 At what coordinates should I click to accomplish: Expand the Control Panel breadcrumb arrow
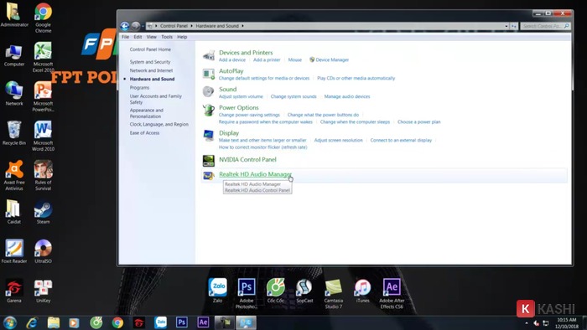pos(192,26)
